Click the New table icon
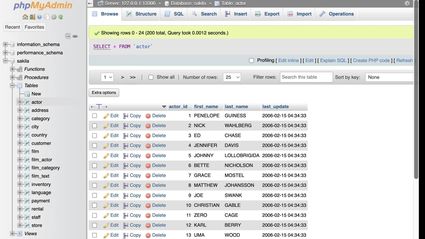 (x=27, y=94)
